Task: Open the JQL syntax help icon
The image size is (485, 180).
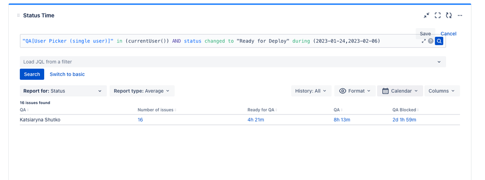Action: click(431, 41)
